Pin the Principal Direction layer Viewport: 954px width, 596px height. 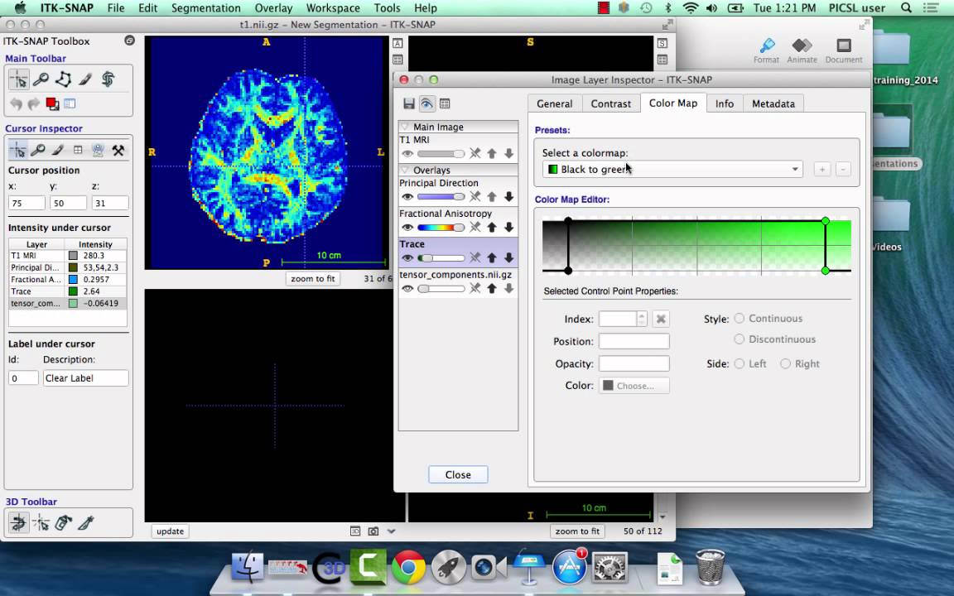click(475, 196)
